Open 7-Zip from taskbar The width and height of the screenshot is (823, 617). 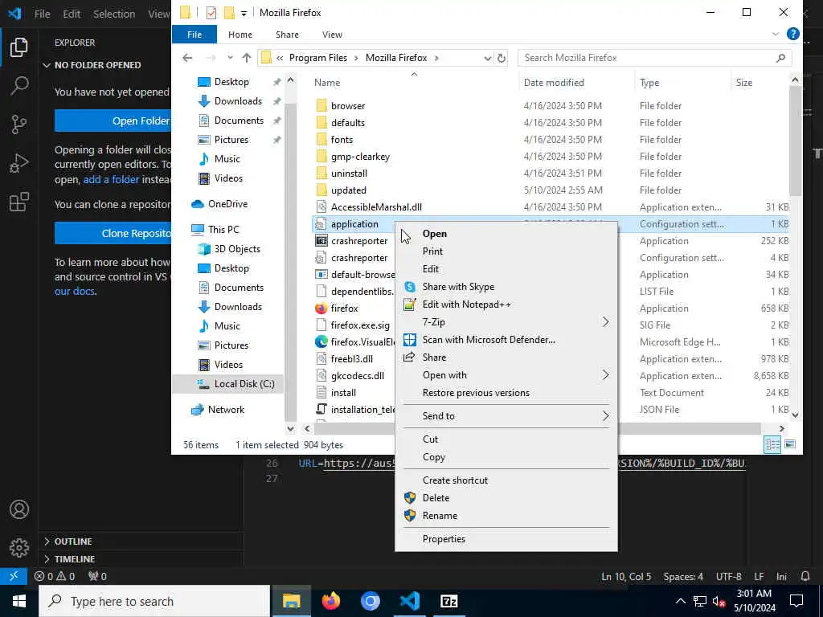coord(448,601)
